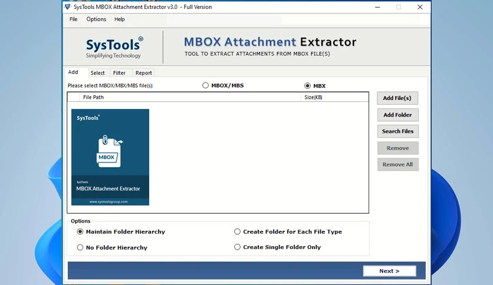This screenshot has width=493, height=285.
Task: Click the SysTools logo in header
Action: (114, 48)
